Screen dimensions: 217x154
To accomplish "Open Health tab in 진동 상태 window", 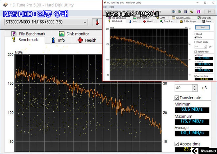I will [x=87, y=40].
